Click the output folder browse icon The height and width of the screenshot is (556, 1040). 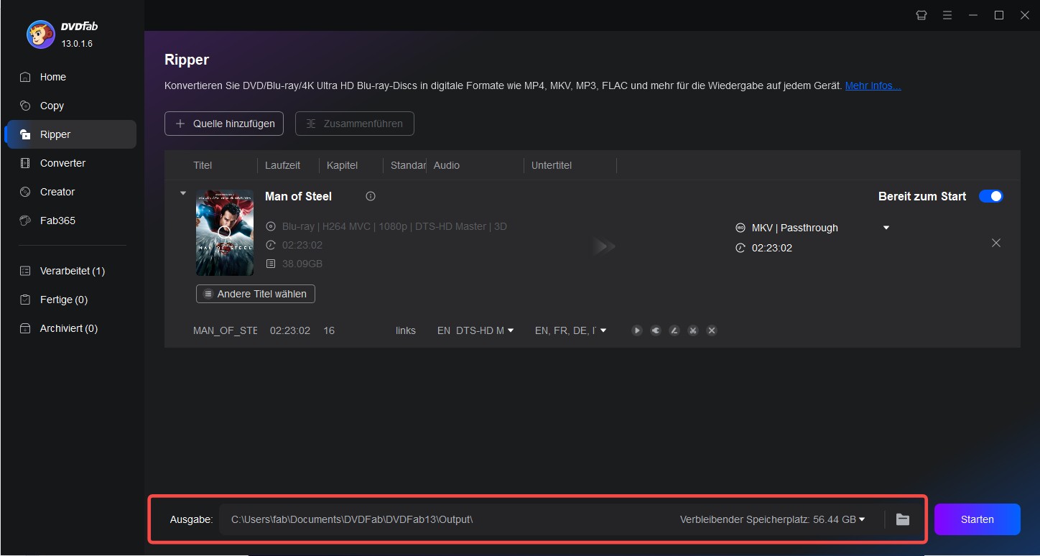pyautogui.click(x=903, y=519)
